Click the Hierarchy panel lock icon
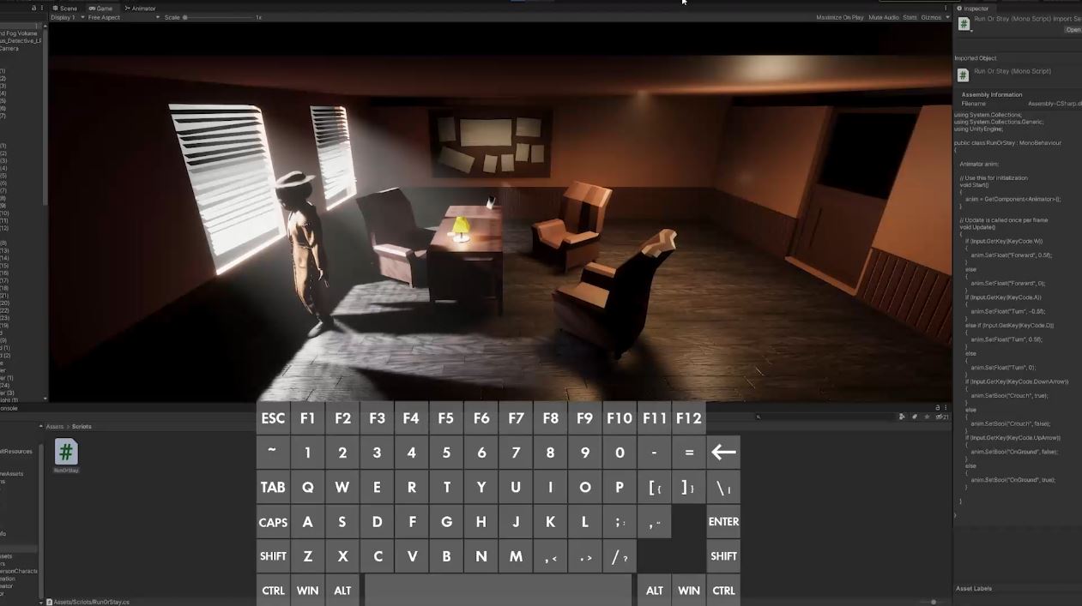The width and height of the screenshot is (1082, 606). coord(34,8)
